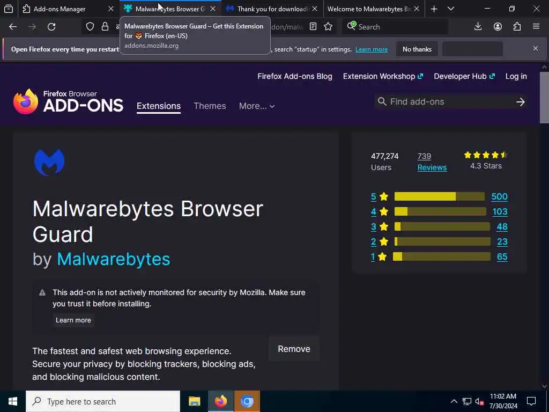Screen dimensions: 549x412
Task: Open the Themes section
Action: click(x=210, y=106)
